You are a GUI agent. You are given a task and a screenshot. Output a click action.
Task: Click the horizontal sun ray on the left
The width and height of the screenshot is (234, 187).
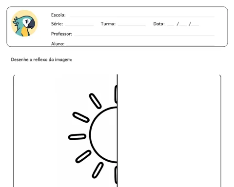click(x=77, y=137)
